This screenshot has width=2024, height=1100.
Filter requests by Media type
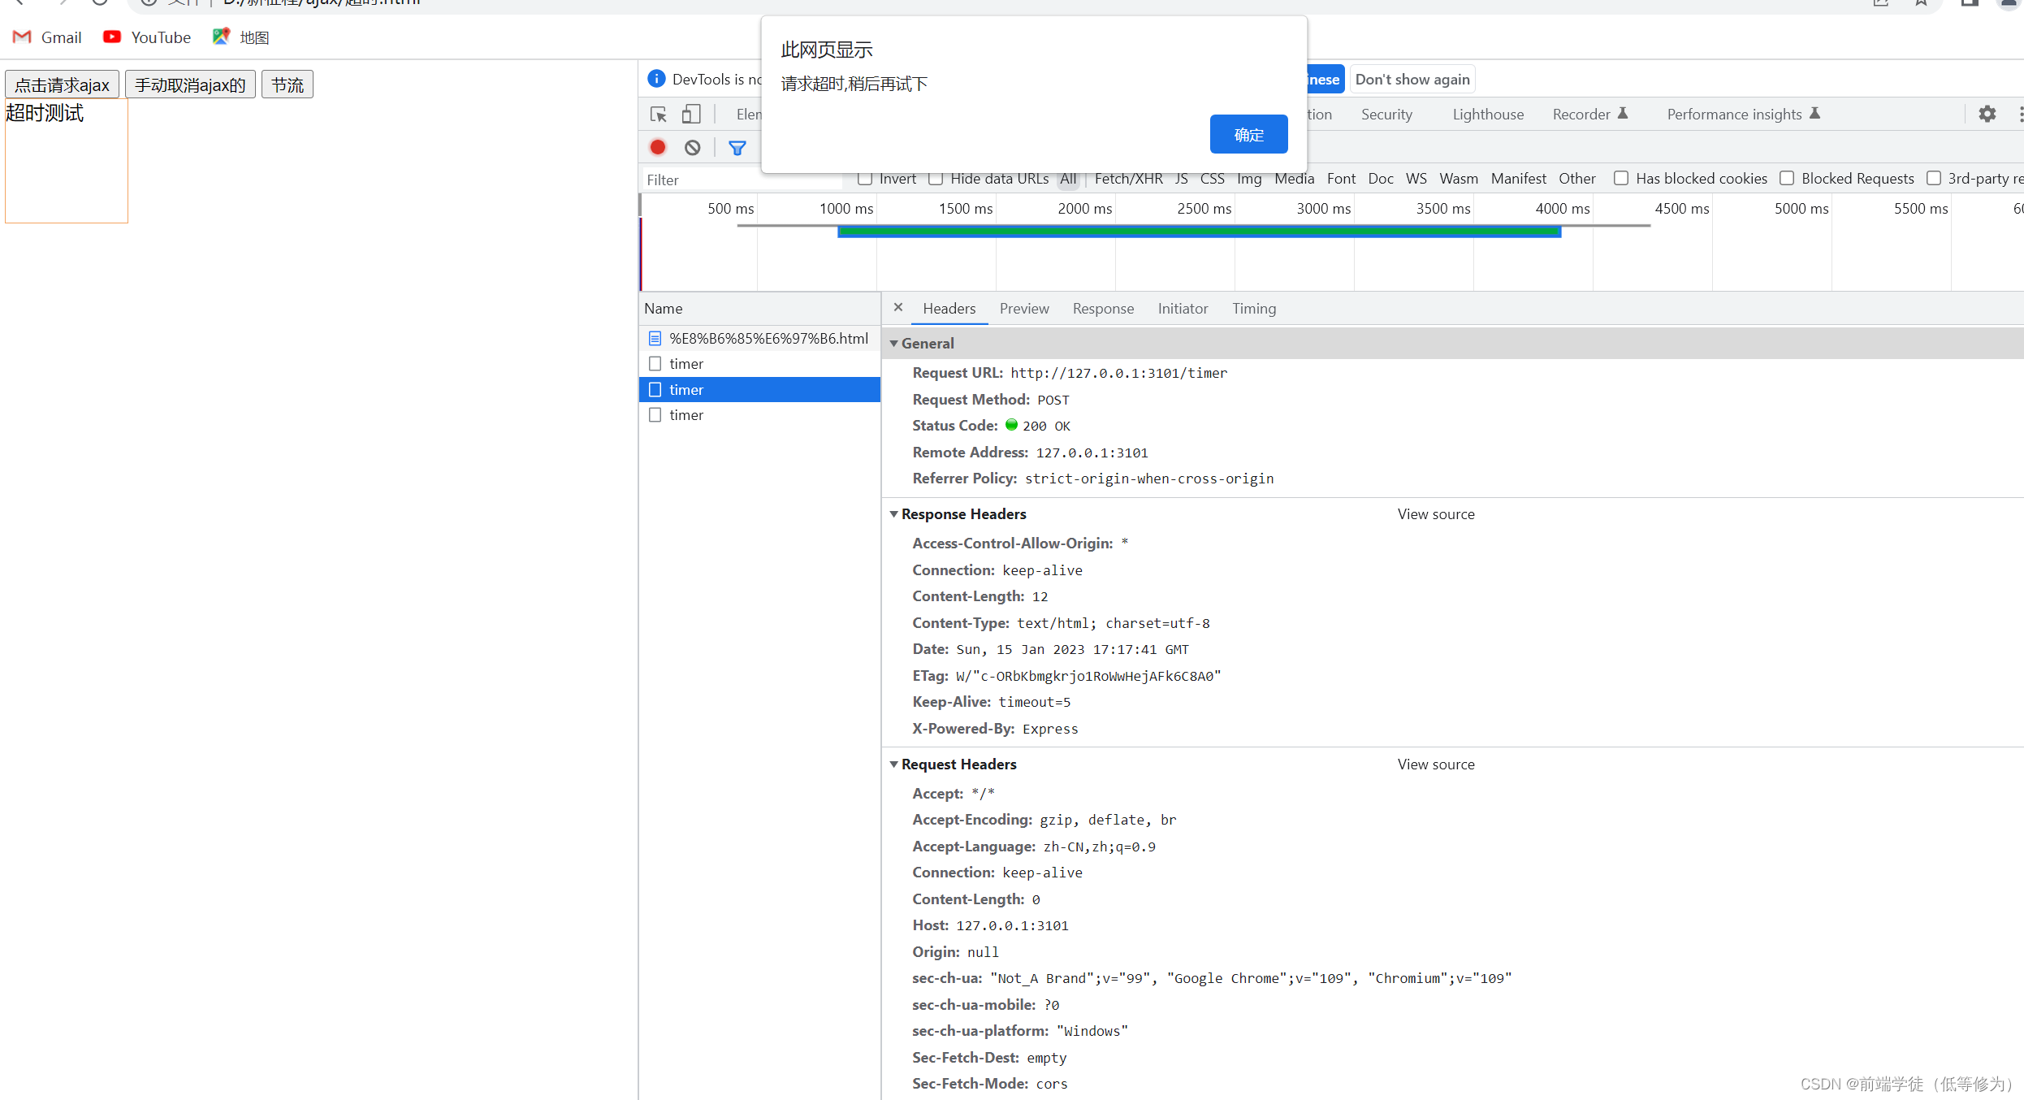(x=1294, y=178)
